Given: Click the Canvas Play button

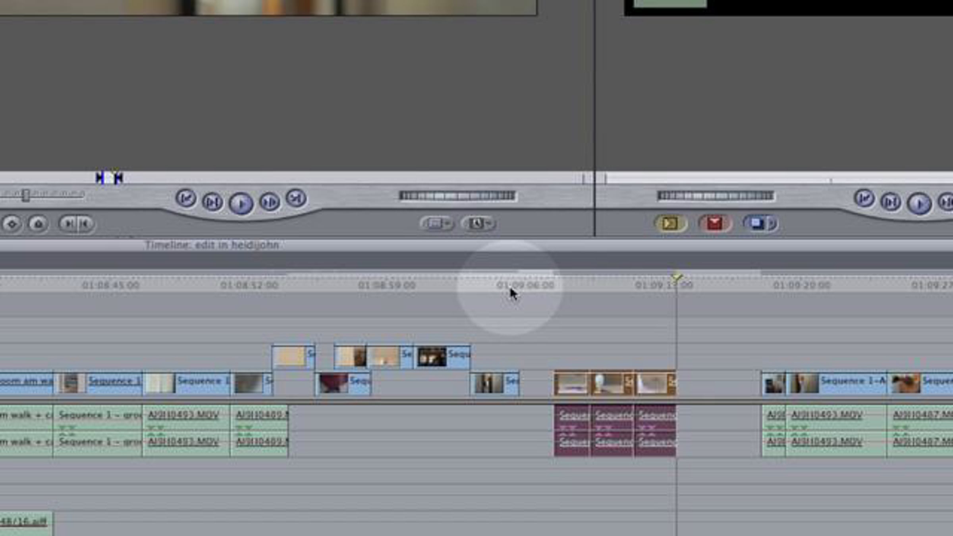Looking at the screenshot, I should (x=919, y=203).
